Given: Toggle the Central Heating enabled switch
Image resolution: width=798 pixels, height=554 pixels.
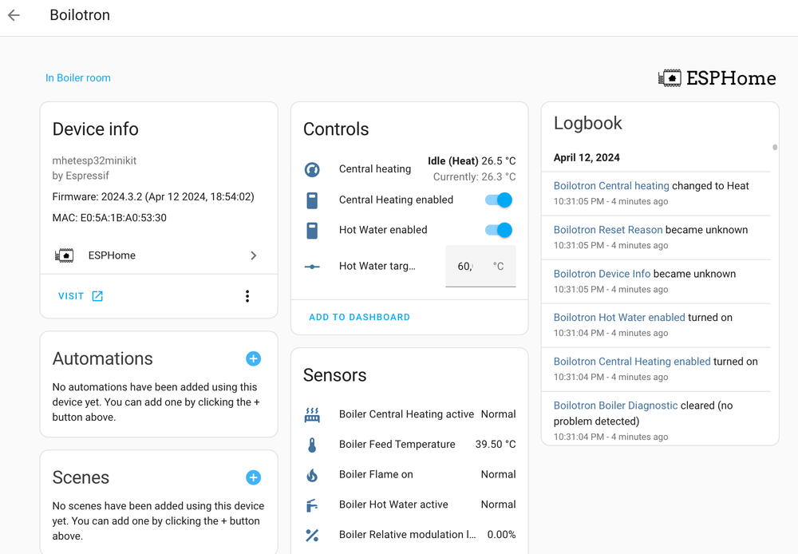Looking at the screenshot, I should (498, 200).
